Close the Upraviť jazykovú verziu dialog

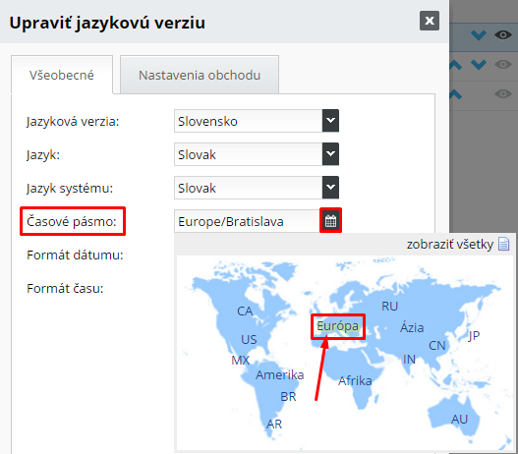(x=430, y=21)
